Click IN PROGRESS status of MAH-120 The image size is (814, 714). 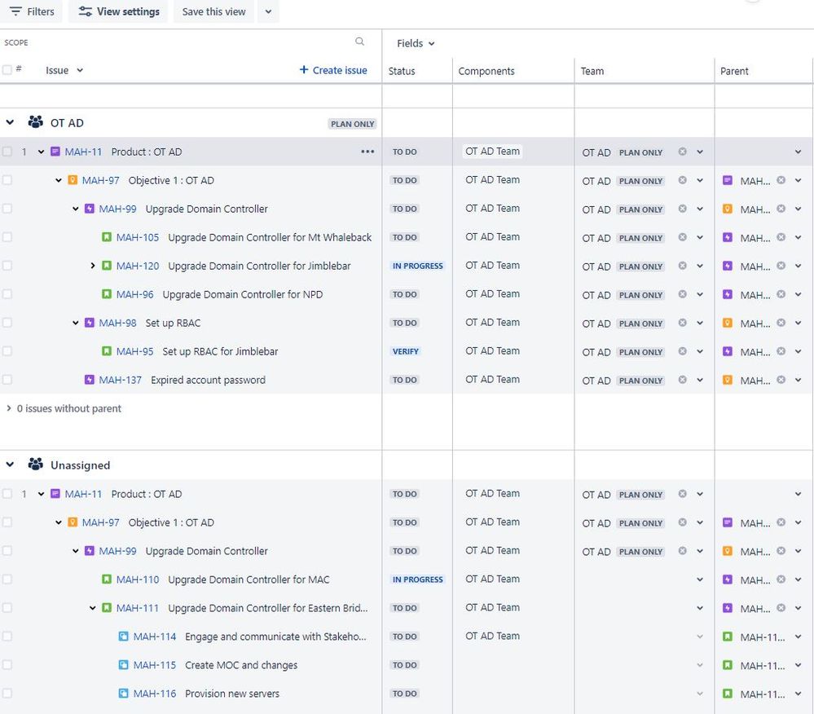coord(418,266)
